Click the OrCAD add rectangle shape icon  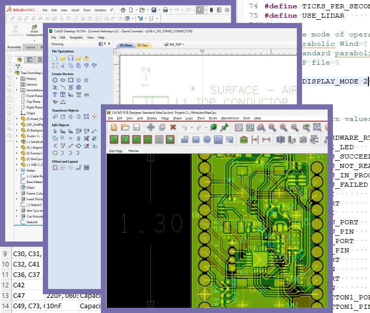pyautogui.click(x=195, y=140)
